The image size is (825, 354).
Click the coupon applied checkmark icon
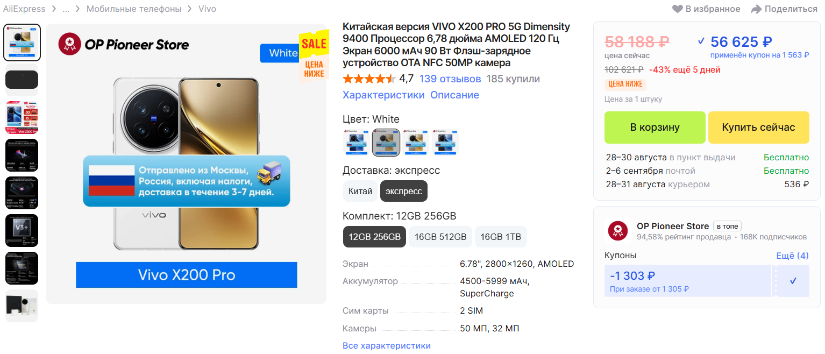coord(701,41)
